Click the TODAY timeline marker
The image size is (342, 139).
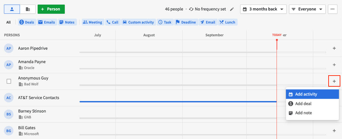click(277, 35)
